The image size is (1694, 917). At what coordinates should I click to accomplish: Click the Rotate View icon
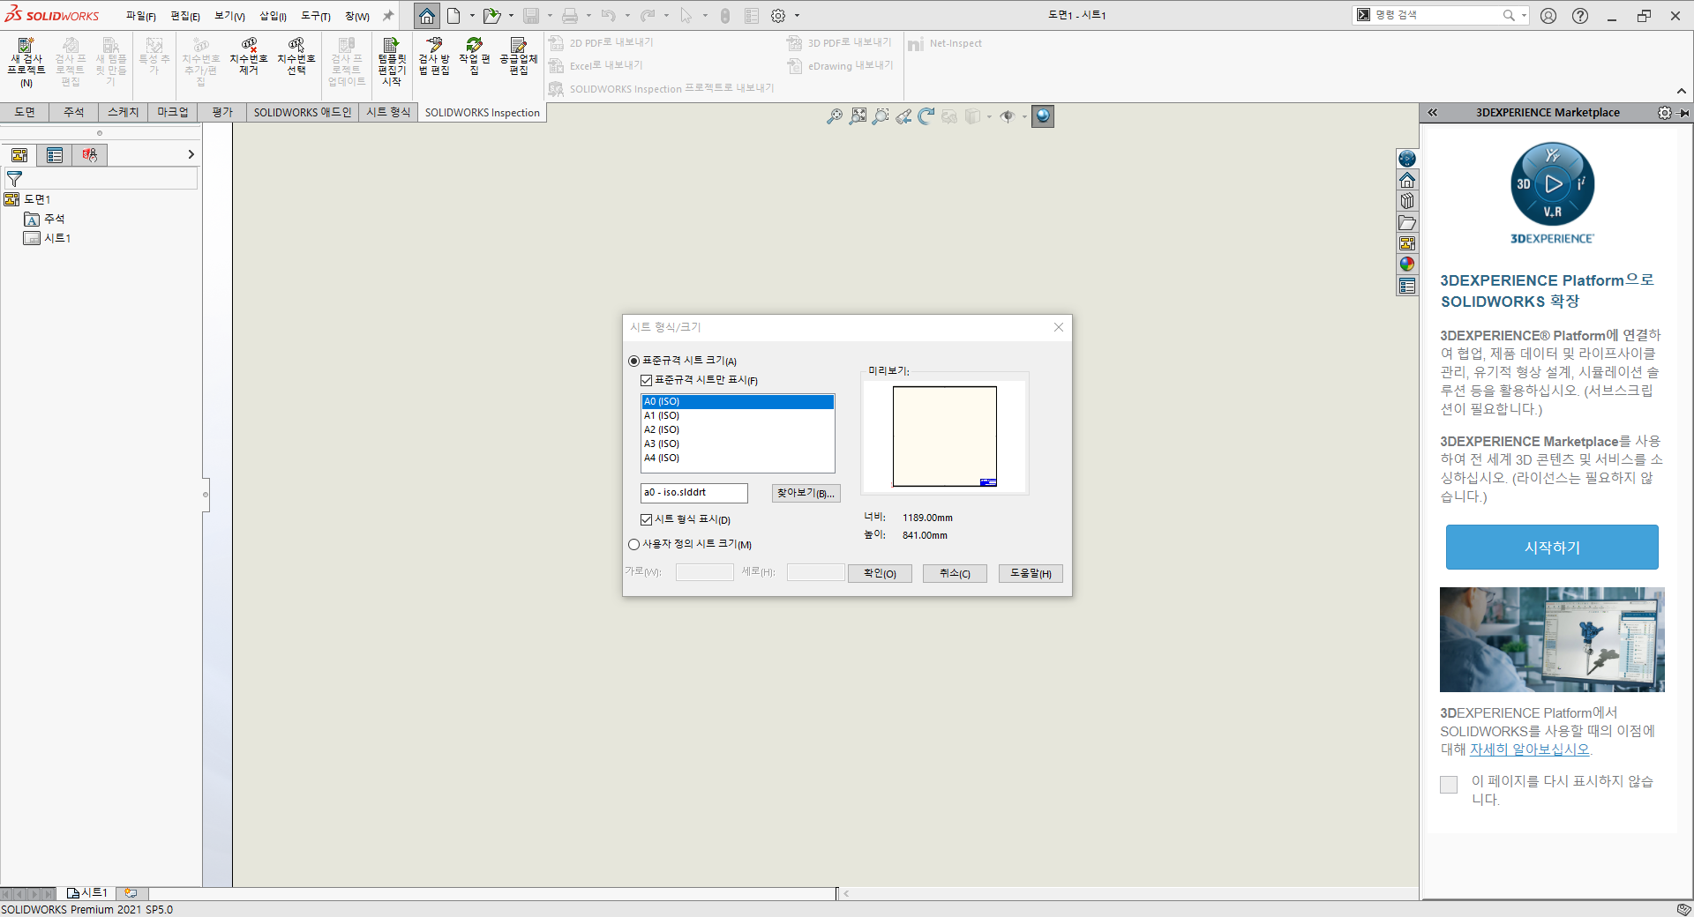[x=926, y=116]
